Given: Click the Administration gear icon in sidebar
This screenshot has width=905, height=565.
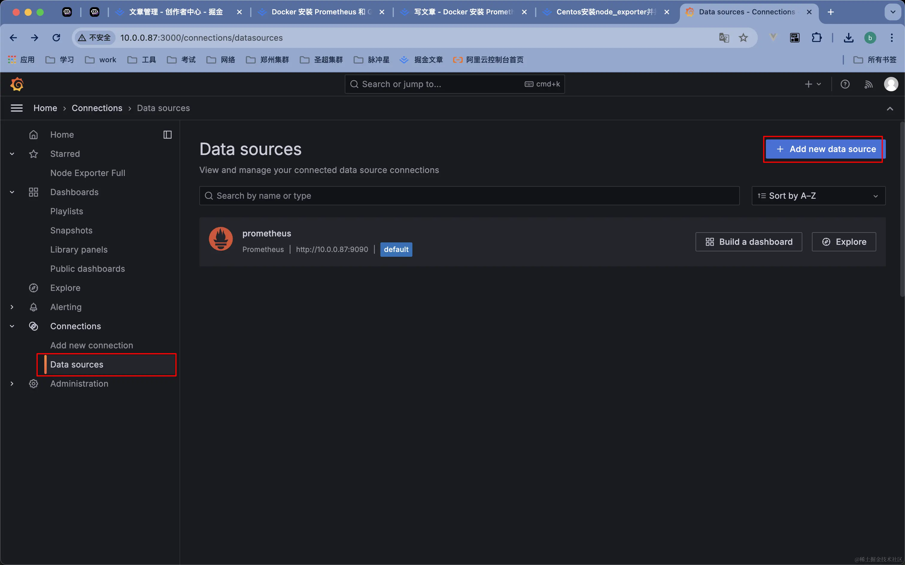Looking at the screenshot, I should 34,383.
